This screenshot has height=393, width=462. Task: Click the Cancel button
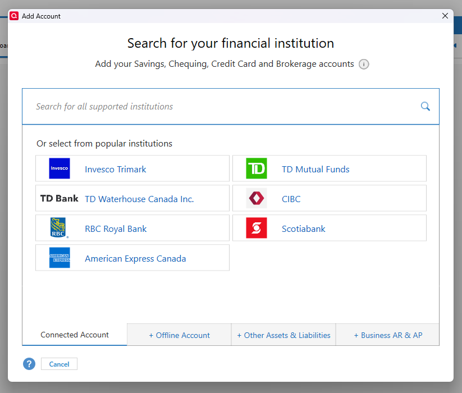point(59,364)
